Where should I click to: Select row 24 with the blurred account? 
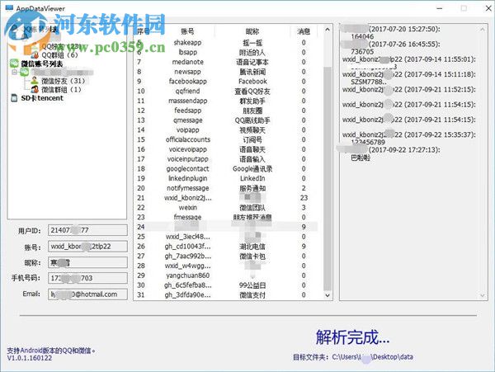pos(226,227)
